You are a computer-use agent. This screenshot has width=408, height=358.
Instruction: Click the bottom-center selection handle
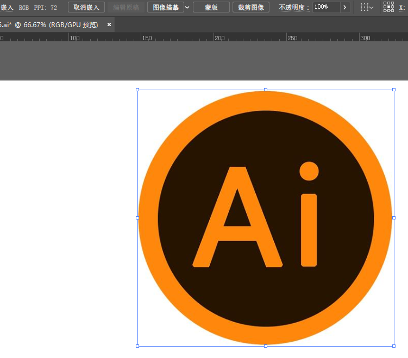pos(266,346)
